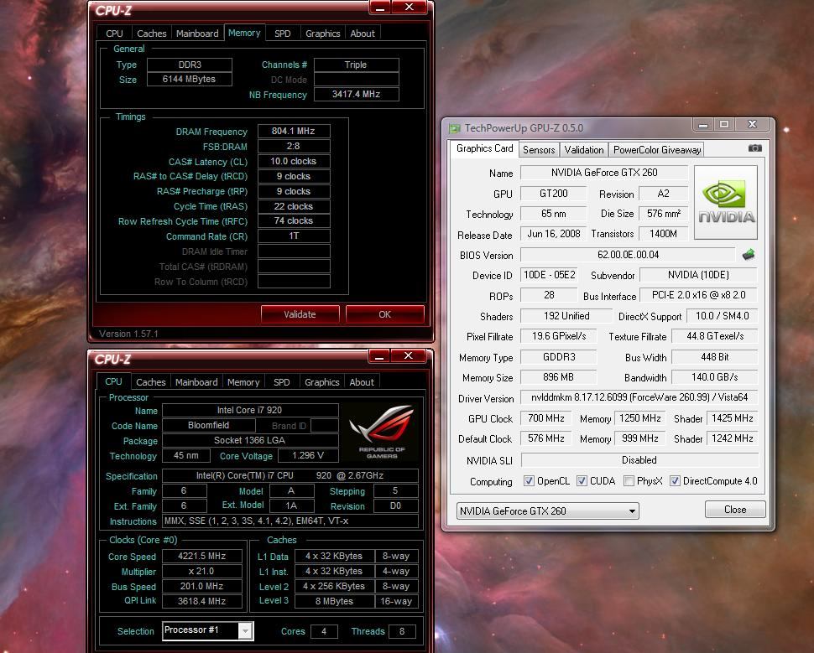814x653 pixels.
Task: Click the Multiplier value x 21.0
Action: coord(202,571)
